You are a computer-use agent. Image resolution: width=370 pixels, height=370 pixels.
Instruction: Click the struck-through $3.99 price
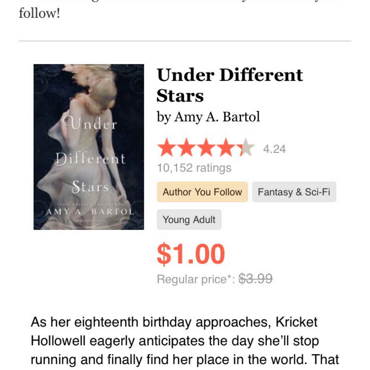255,279
